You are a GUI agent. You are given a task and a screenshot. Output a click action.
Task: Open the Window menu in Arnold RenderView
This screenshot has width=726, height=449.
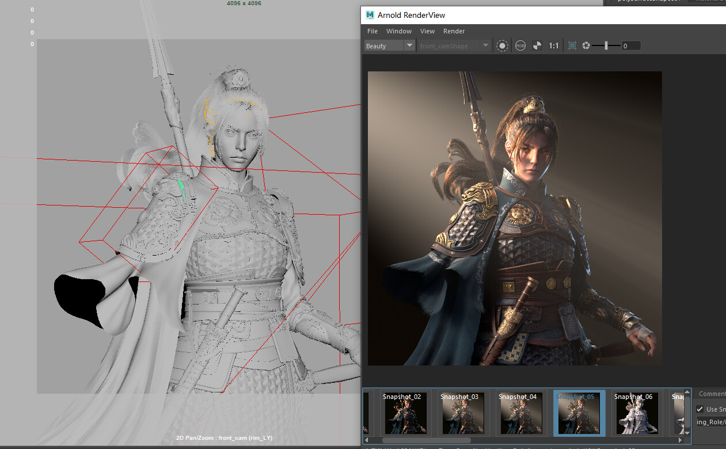click(x=399, y=31)
